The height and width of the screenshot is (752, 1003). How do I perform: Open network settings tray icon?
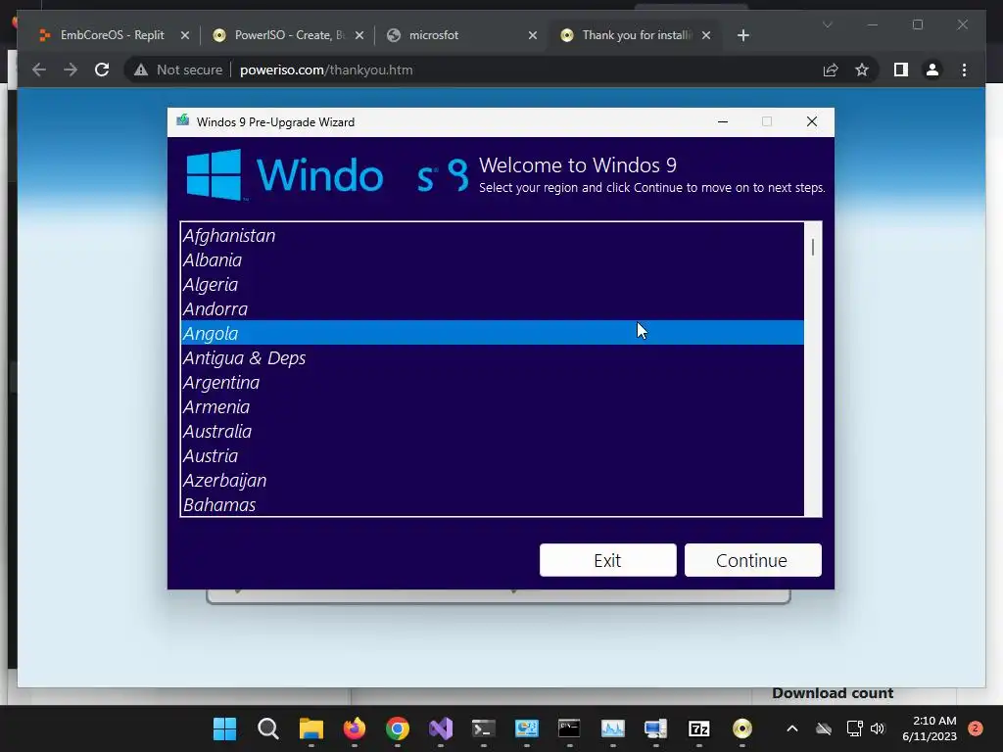pyautogui.click(x=854, y=728)
